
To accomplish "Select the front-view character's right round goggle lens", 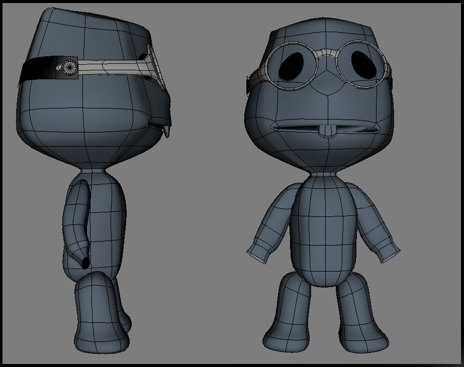I will pyautogui.click(x=362, y=64).
